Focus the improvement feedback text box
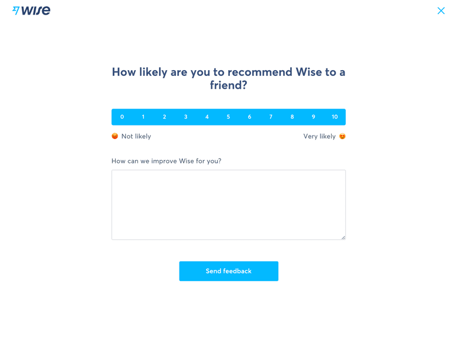Screen dimensions: 468x347 [228, 204]
